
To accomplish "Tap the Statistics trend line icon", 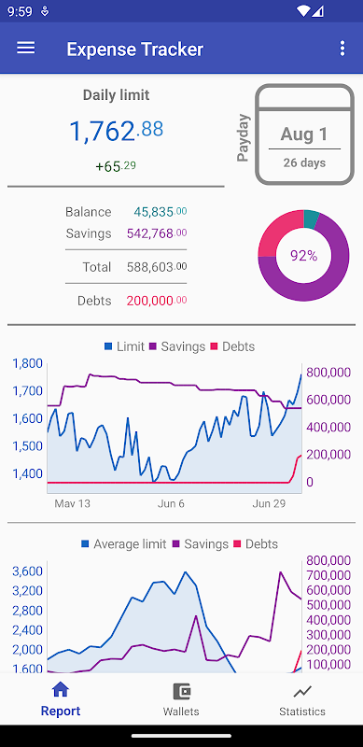I will coord(302,691).
